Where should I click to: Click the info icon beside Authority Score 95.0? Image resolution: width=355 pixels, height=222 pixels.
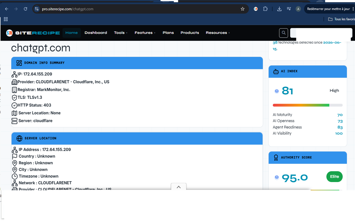pos(277,177)
